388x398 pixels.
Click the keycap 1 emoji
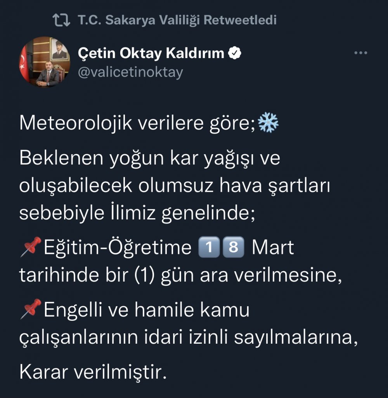[208, 247]
